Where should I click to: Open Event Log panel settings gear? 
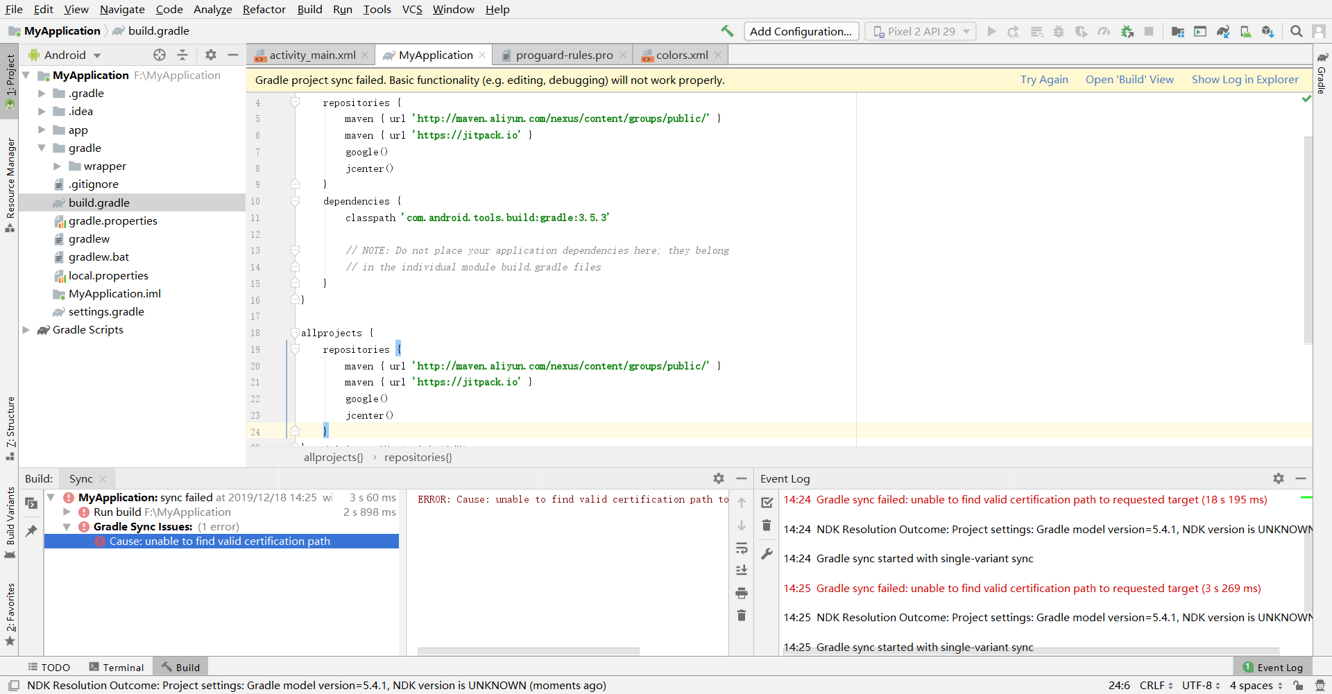tap(1279, 478)
